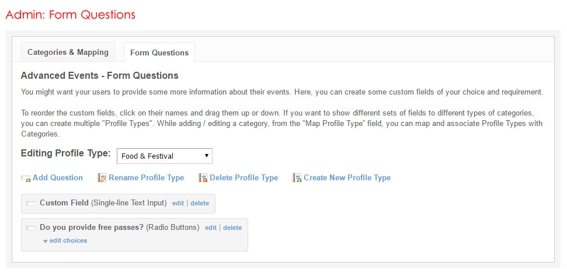Edit the free passes radio question
The height and width of the screenshot is (276, 567).
pyautogui.click(x=211, y=228)
